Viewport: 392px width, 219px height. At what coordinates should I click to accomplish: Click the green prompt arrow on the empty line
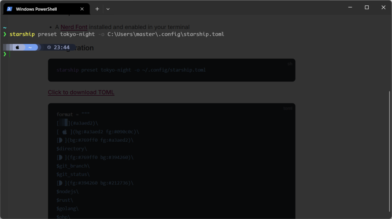pyautogui.click(x=5, y=54)
